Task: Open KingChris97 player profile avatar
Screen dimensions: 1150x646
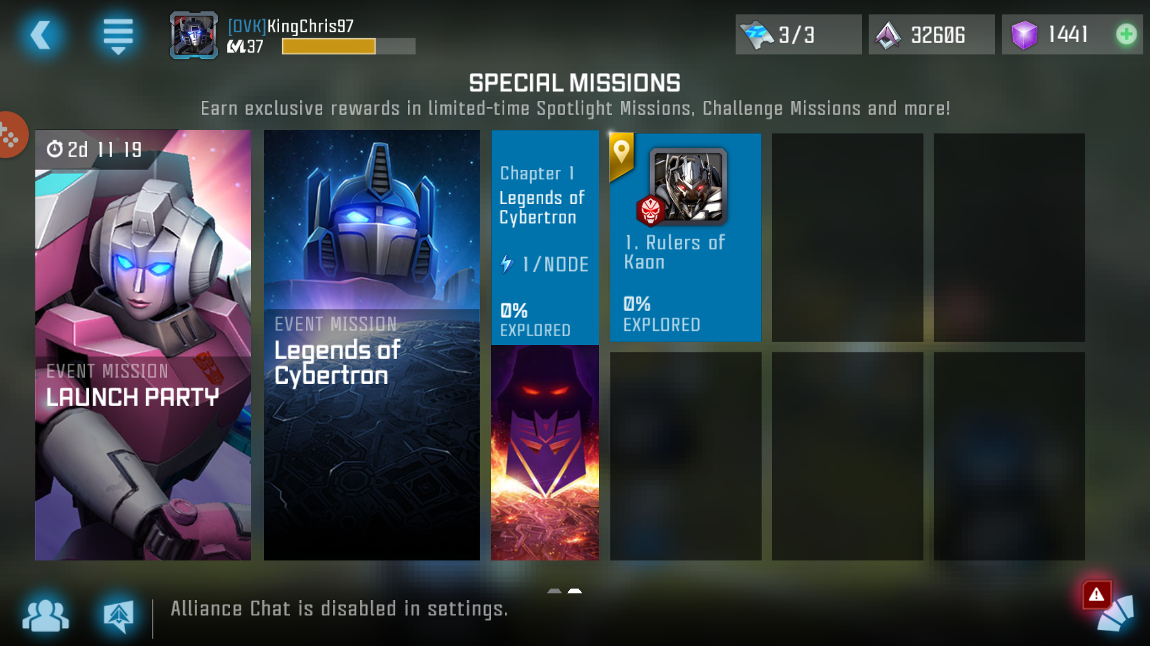Action: click(194, 35)
